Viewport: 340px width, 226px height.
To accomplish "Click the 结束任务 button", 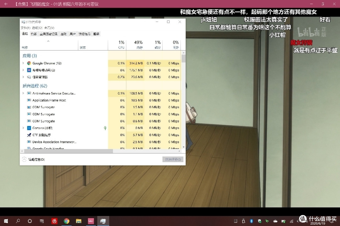I will pos(173,159).
